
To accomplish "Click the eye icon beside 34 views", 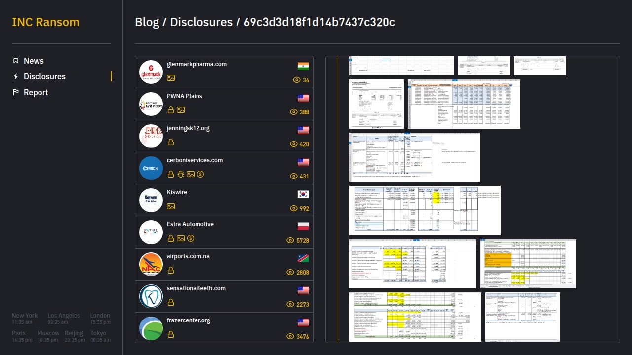I will 297,80.
